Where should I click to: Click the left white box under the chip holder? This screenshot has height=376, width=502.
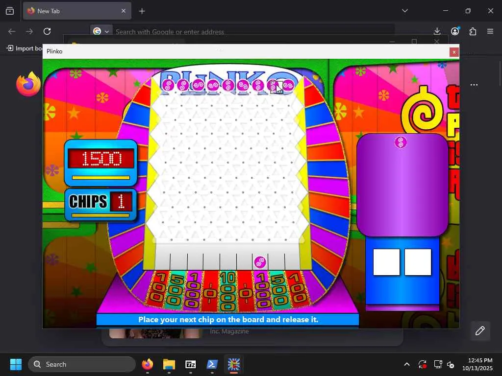coord(386,262)
